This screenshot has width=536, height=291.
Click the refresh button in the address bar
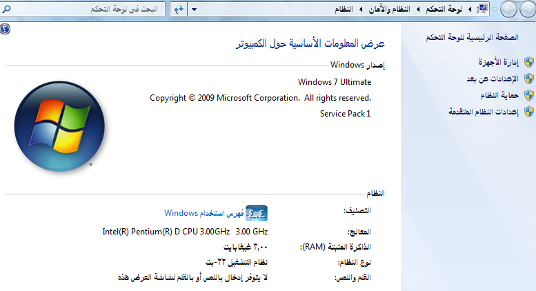point(178,10)
